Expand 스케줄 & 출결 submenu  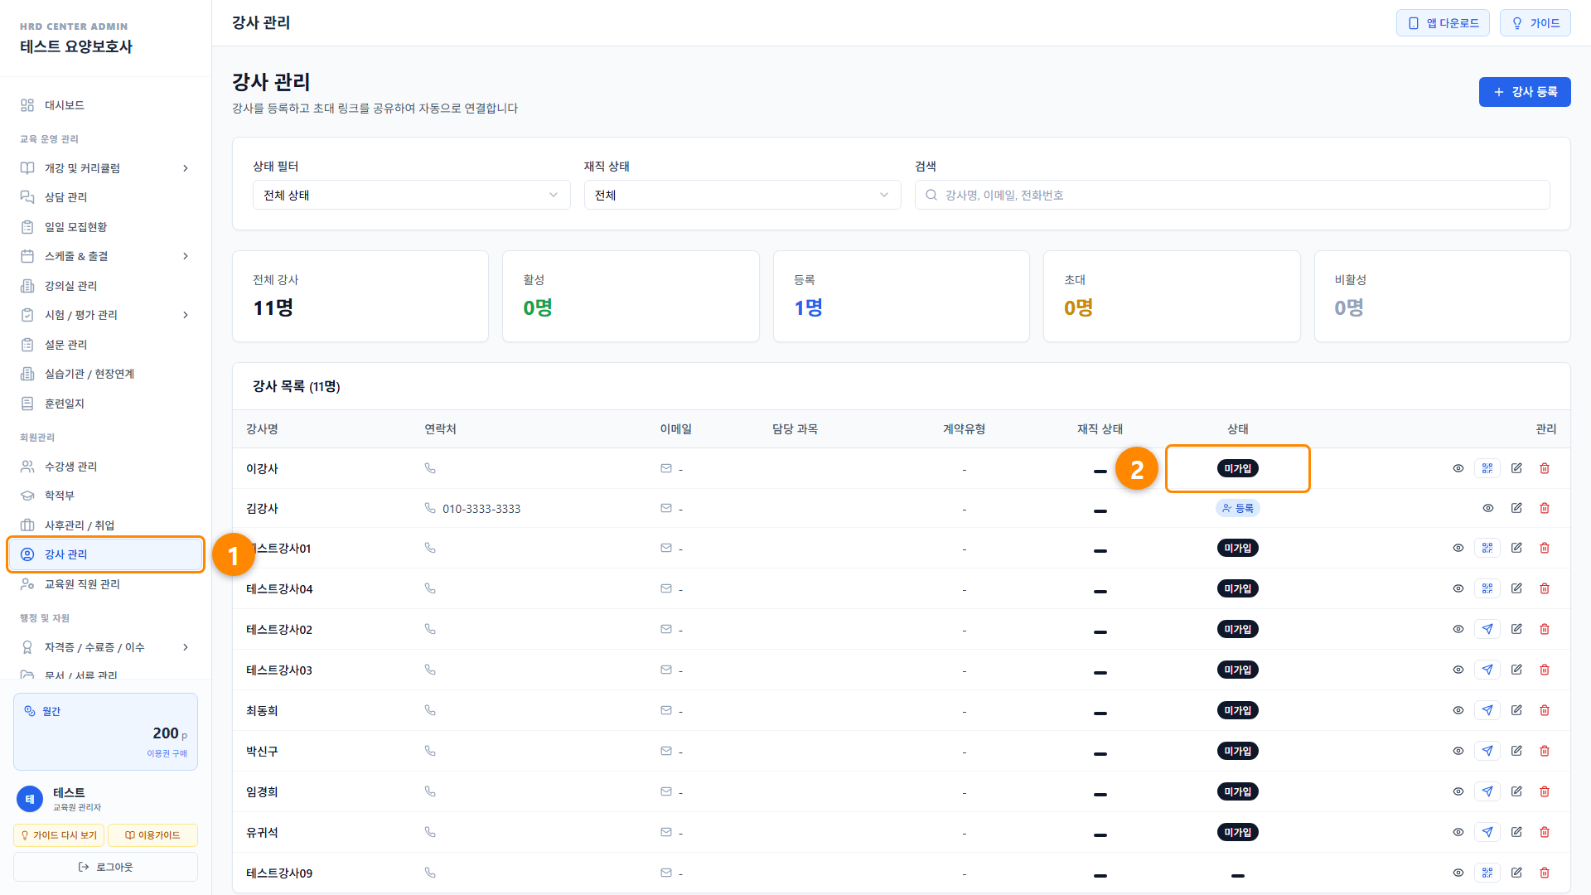click(186, 256)
